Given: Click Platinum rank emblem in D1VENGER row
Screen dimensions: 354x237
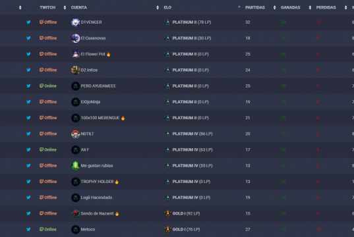Looking at the screenshot, I should pyautogui.click(x=167, y=22).
